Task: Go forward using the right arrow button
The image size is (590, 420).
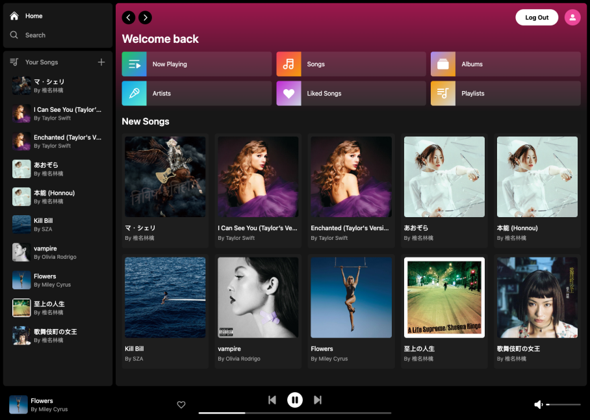Action: (x=146, y=18)
